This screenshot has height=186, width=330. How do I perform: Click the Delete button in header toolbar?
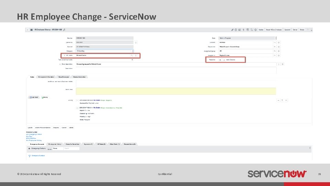[x=302, y=30]
